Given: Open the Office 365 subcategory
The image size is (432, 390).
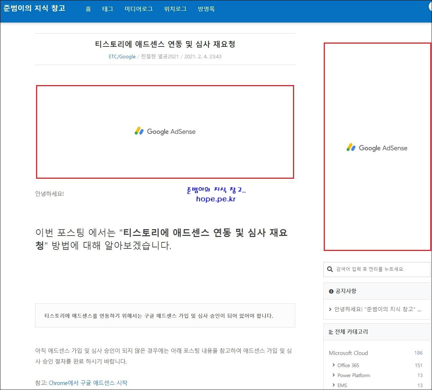Looking at the screenshot, I should 348,365.
